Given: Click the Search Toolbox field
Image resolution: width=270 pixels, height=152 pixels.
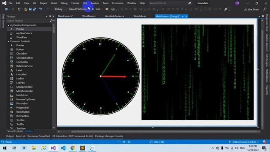Looking at the screenshot, I should (28, 21).
